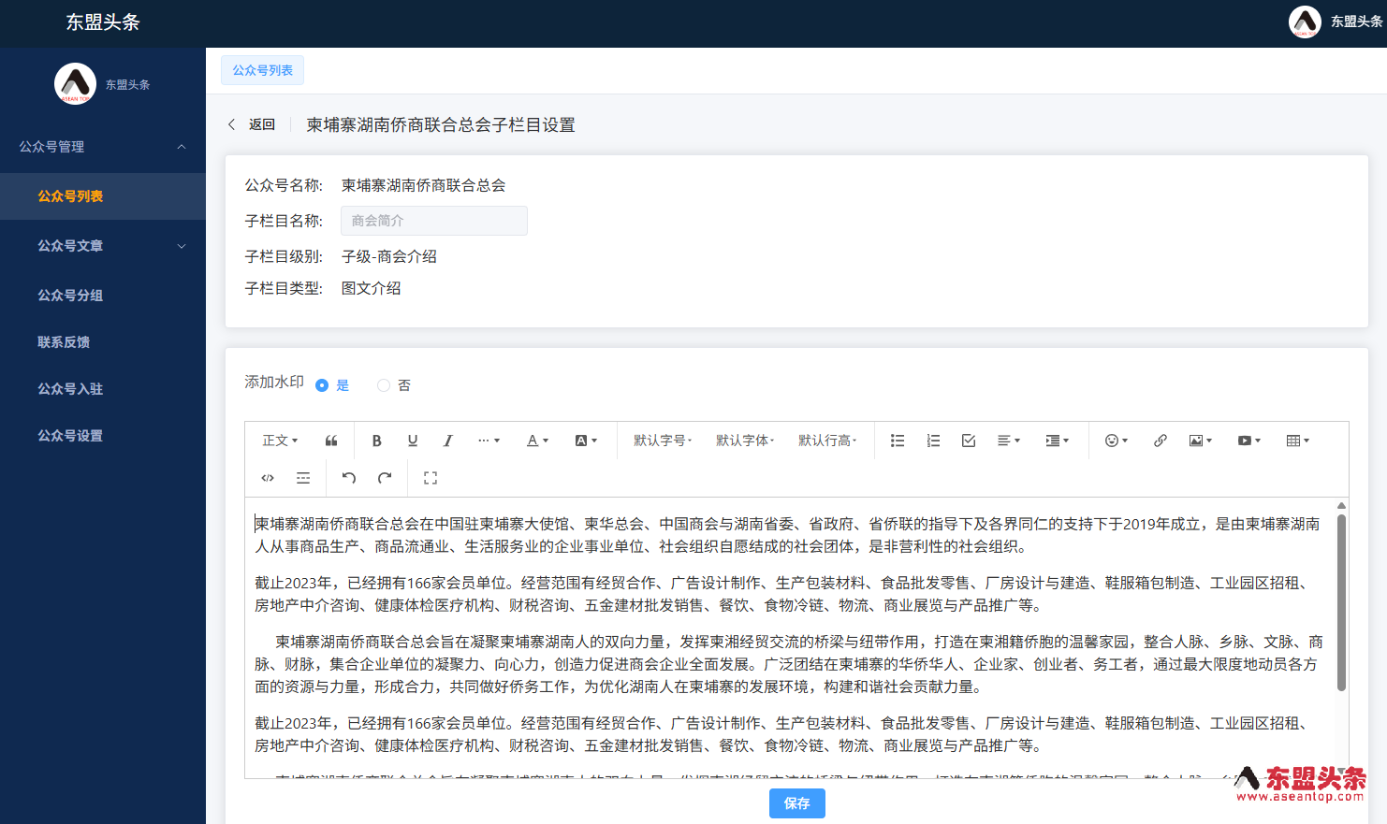Switch to the 公众号列表 tab
The image size is (1387, 824).
tap(262, 70)
